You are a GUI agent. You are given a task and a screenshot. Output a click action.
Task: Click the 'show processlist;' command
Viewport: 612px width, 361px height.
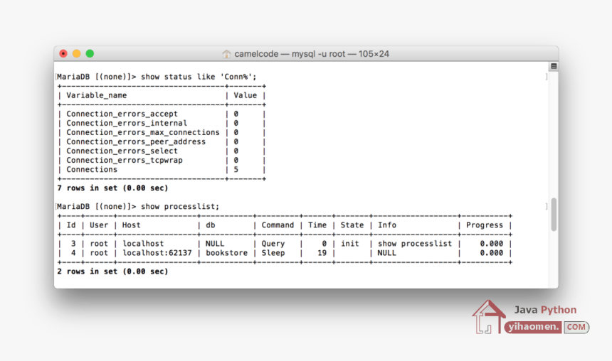pos(180,207)
